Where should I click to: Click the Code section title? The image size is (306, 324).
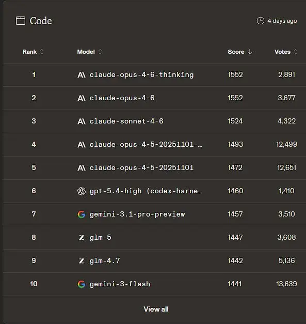coord(41,21)
